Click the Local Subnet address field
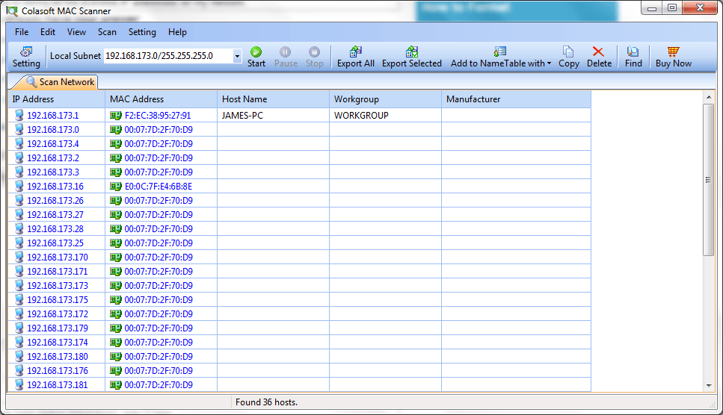The width and height of the screenshot is (723, 415). 168,56
